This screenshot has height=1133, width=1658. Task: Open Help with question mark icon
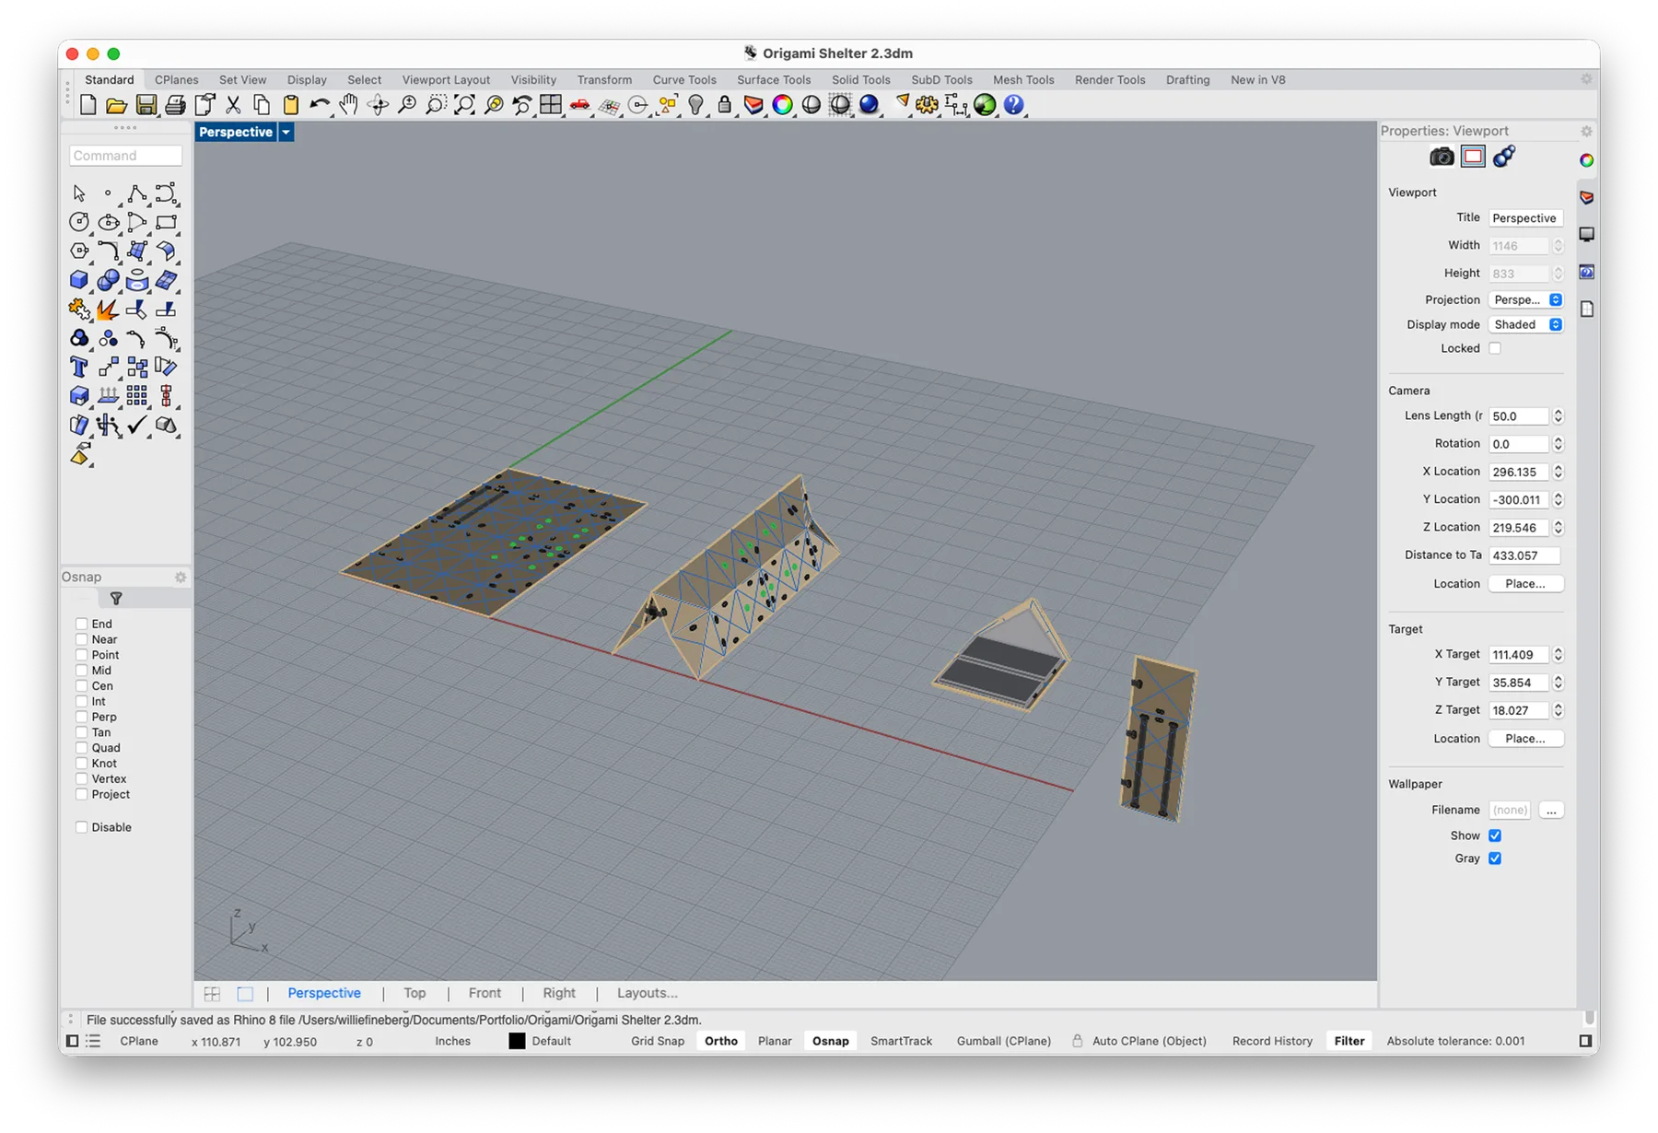pos(1013,105)
